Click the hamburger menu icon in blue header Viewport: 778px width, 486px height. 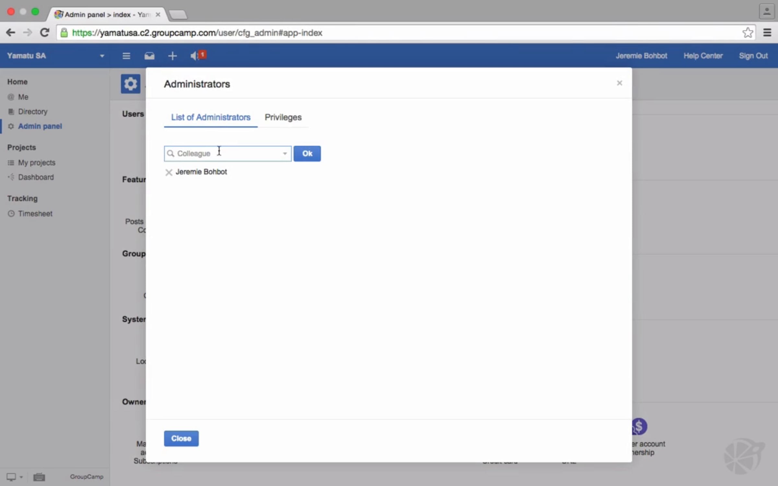tap(126, 56)
